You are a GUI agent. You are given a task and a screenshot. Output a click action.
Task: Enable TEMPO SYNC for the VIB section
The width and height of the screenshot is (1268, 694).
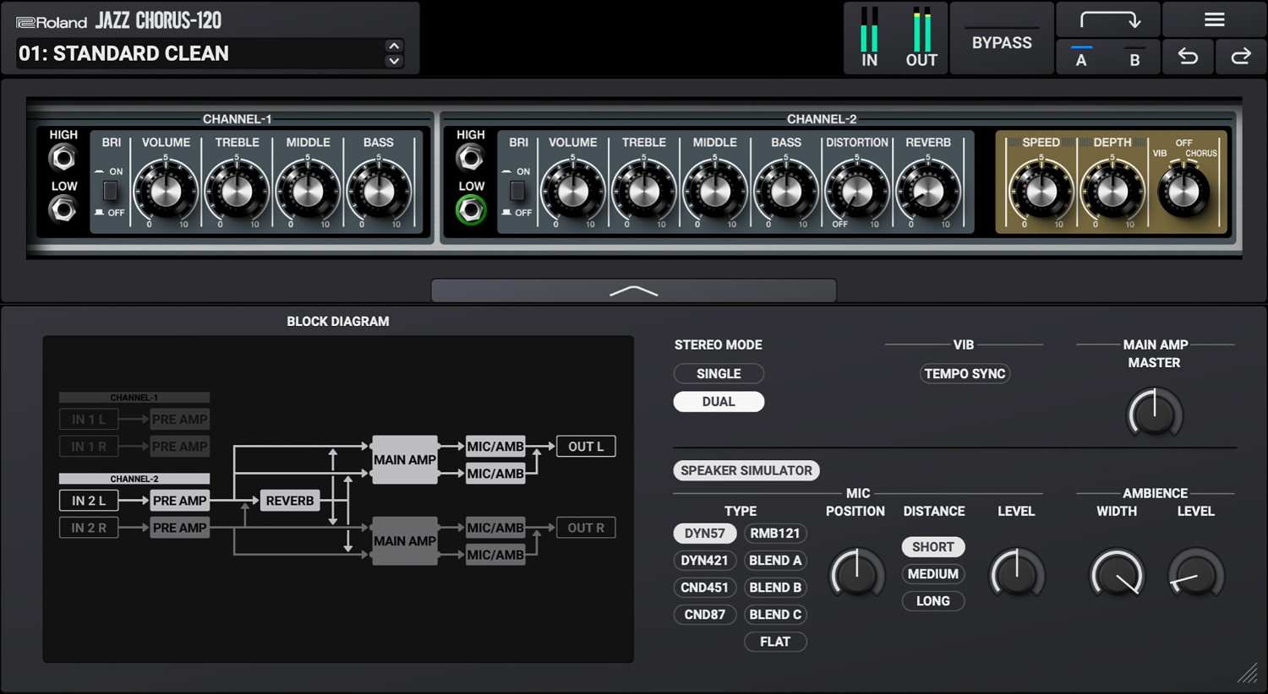965,373
